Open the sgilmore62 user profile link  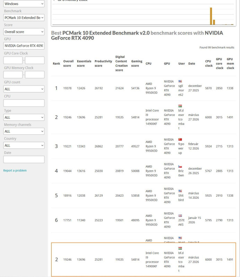click(x=181, y=90)
